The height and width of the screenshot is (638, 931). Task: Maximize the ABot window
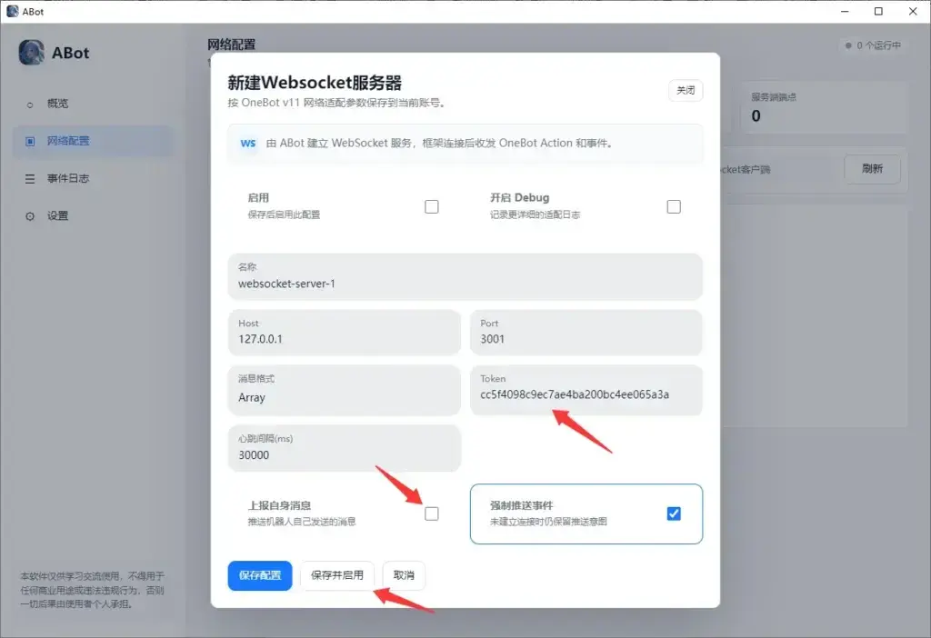[879, 11]
